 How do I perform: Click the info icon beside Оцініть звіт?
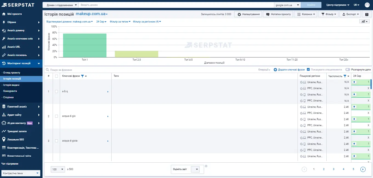point(206,166)
